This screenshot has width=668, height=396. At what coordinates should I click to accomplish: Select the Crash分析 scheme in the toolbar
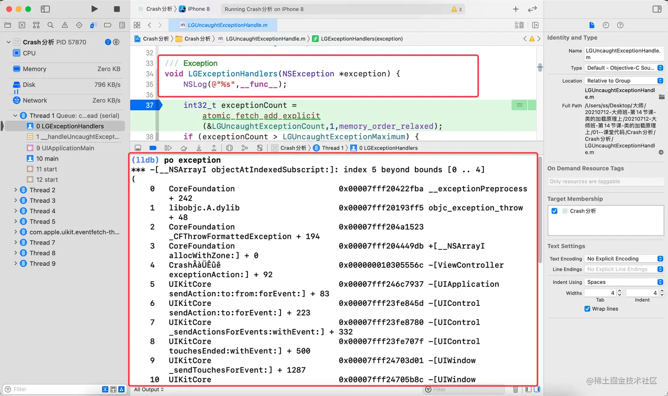155,9
